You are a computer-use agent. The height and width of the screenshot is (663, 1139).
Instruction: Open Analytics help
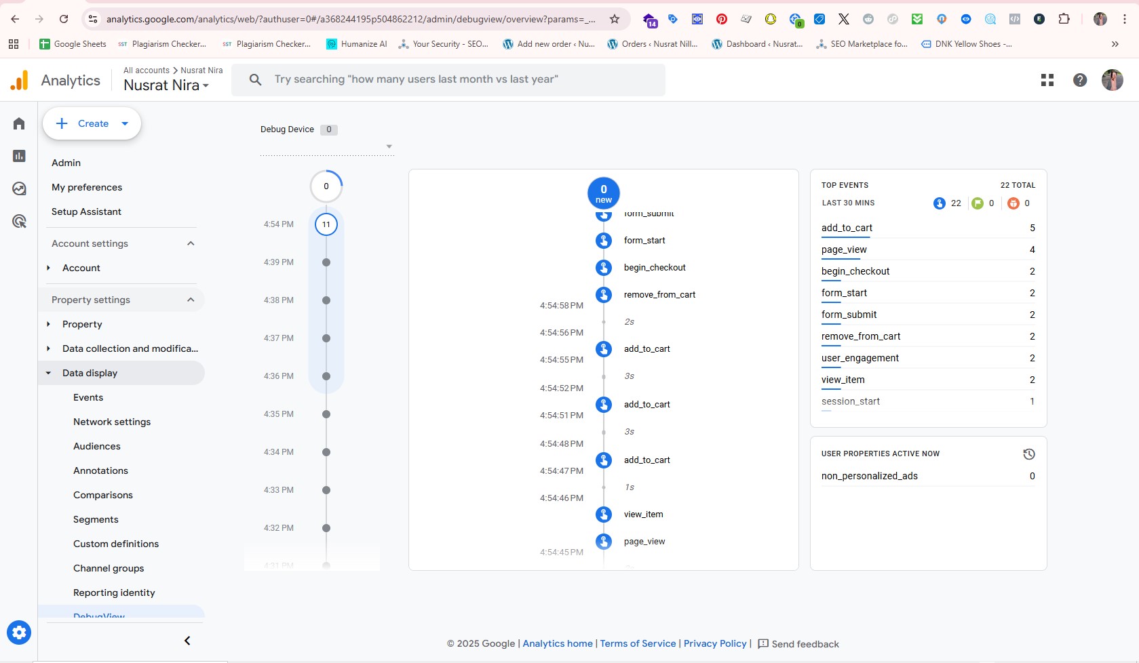pos(1079,79)
